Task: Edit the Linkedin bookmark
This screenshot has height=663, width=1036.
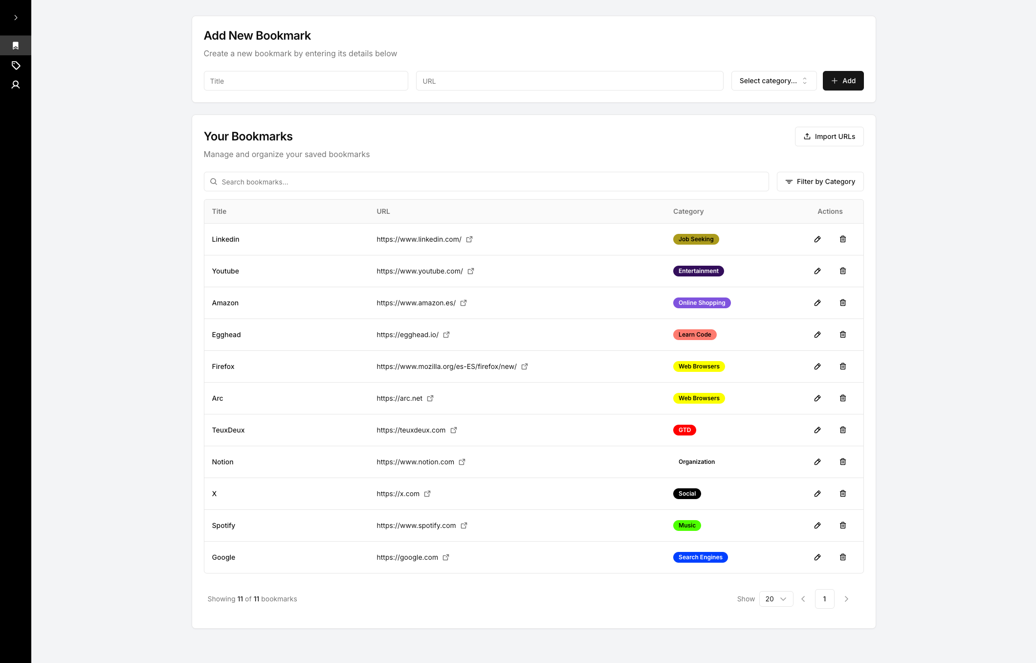Action: point(817,239)
